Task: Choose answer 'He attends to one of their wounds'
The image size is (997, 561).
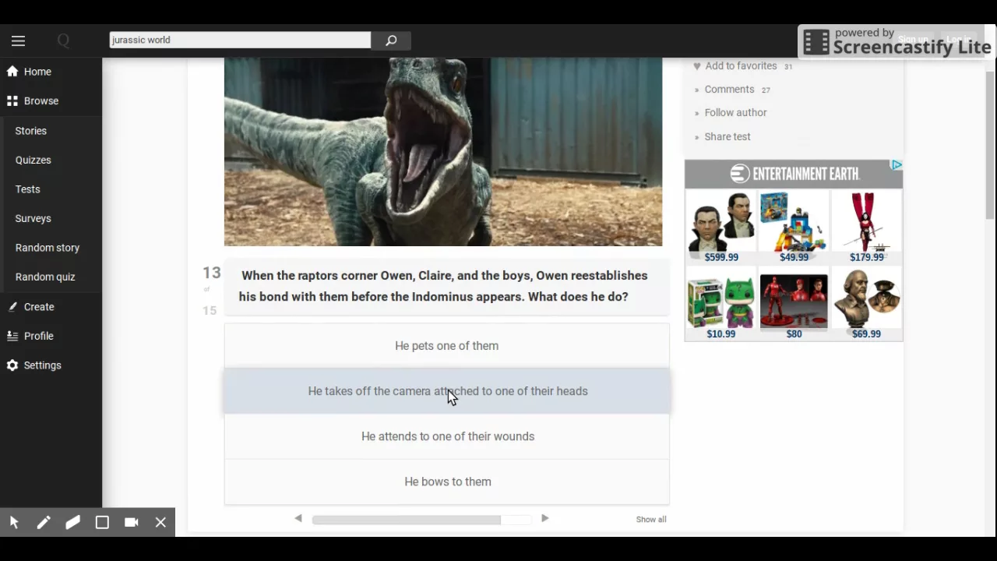Action: coord(447,436)
